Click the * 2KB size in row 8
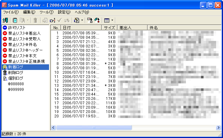The height and width of the screenshot is (138, 223). pos(110,64)
